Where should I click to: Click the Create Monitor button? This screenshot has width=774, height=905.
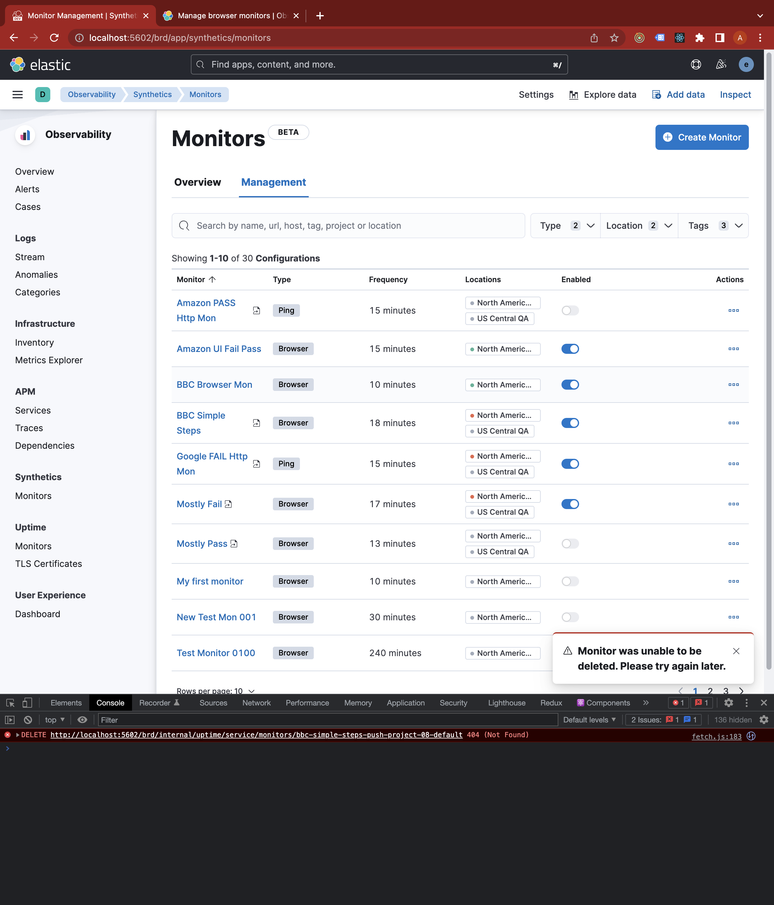(x=701, y=137)
